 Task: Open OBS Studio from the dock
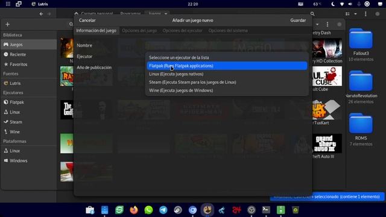[x=252, y=210]
